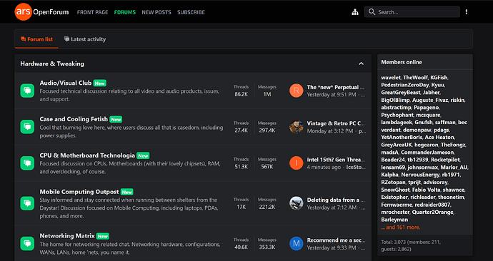Show the '... and 161 more' online members
493x261 pixels.
(401, 227)
